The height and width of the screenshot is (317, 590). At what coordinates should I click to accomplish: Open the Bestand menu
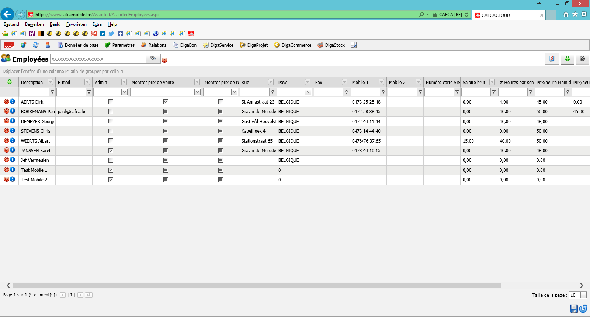pos(11,24)
